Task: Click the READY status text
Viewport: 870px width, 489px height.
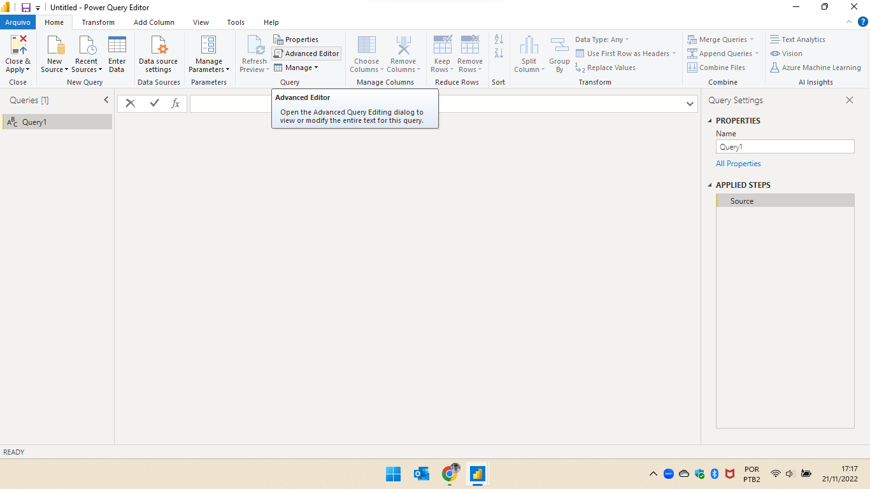Action: click(14, 452)
